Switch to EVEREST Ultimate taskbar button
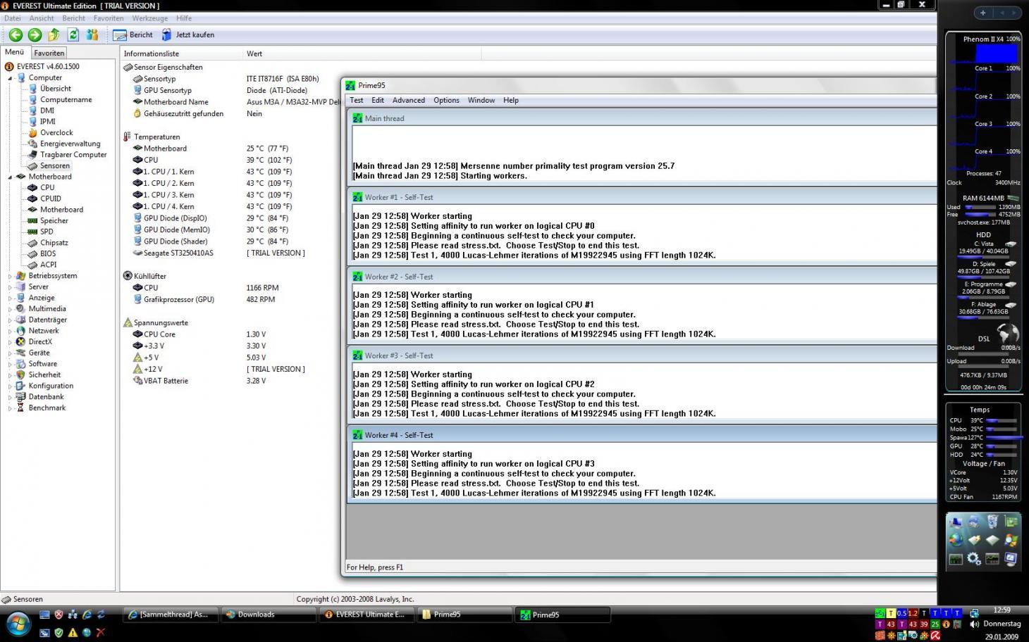 [x=366, y=615]
